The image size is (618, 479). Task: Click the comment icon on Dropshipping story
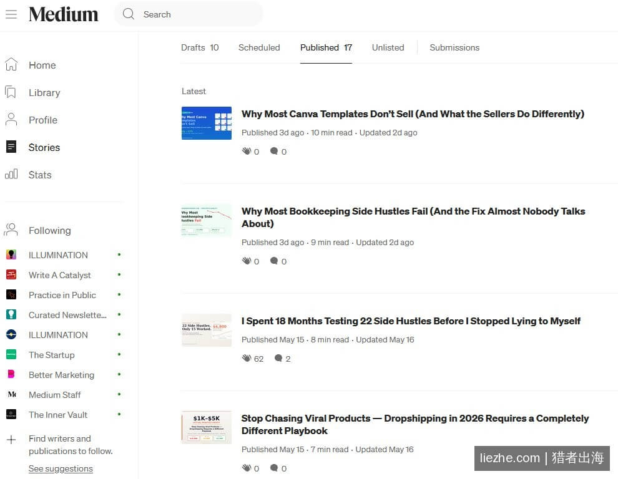click(x=274, y=468)
